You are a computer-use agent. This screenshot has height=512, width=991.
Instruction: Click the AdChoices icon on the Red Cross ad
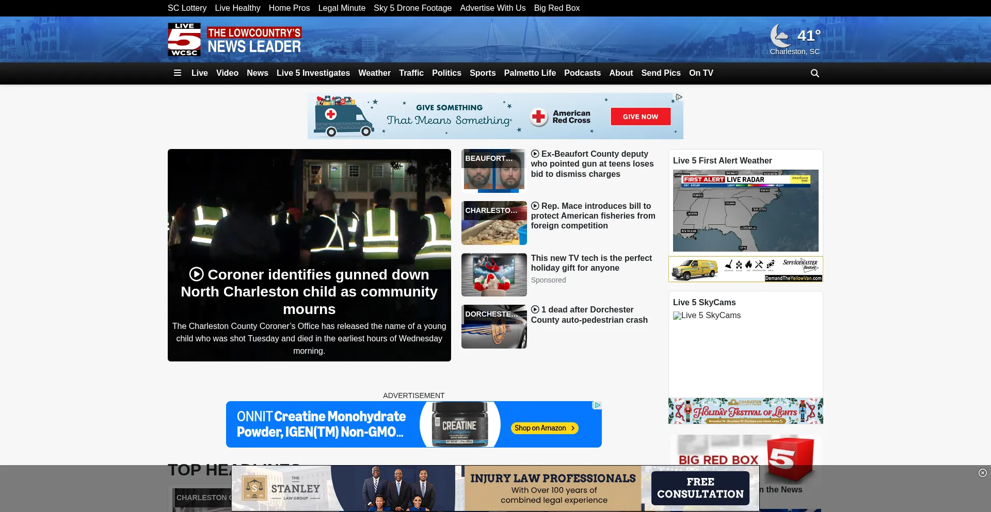[678, 97]
